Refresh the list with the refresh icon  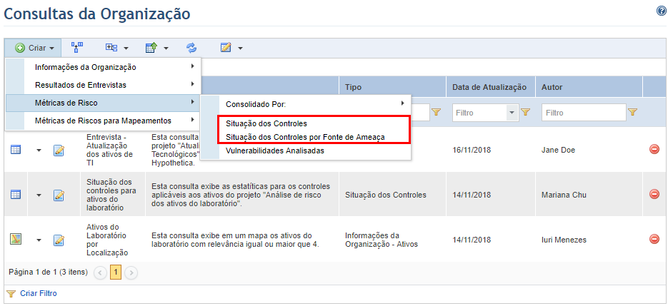tap(191, 48)
